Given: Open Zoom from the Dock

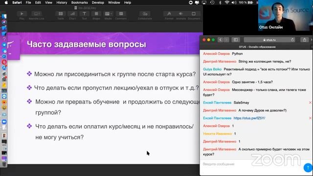Looking at the screenshot, I should pos(4,122).
